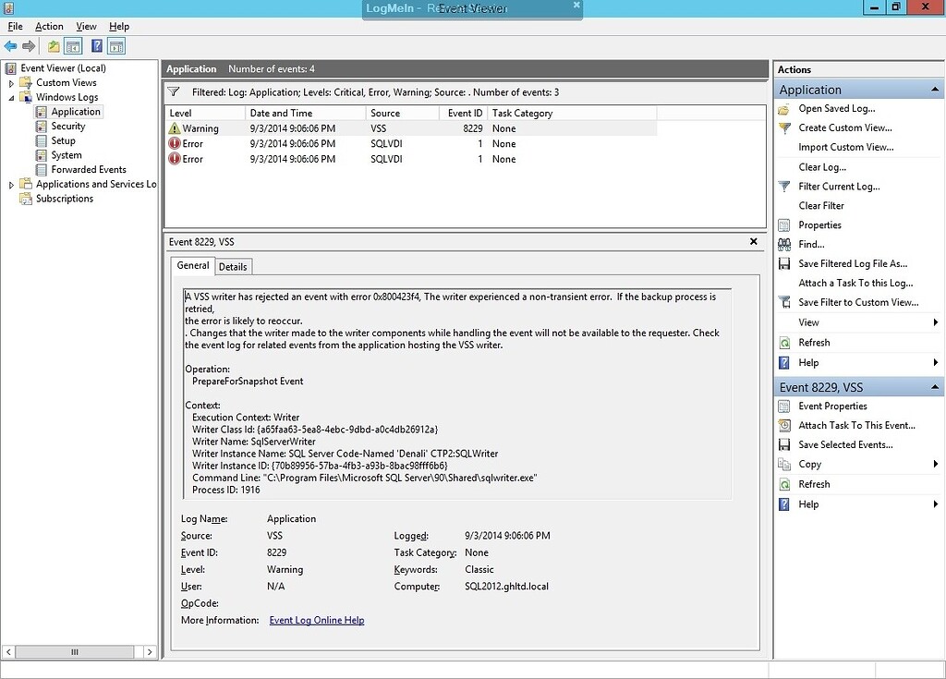Open the Action menu
Viewport: 946px width, 679px height.
click(x=49, y=26)
